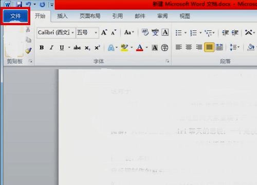Select the justify alignment button
Image resolution: width=257 pixels, height=185 pixels.
point(209,47)
